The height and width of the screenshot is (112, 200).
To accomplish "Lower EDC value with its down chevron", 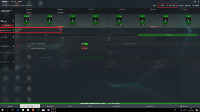I will 153,40.
